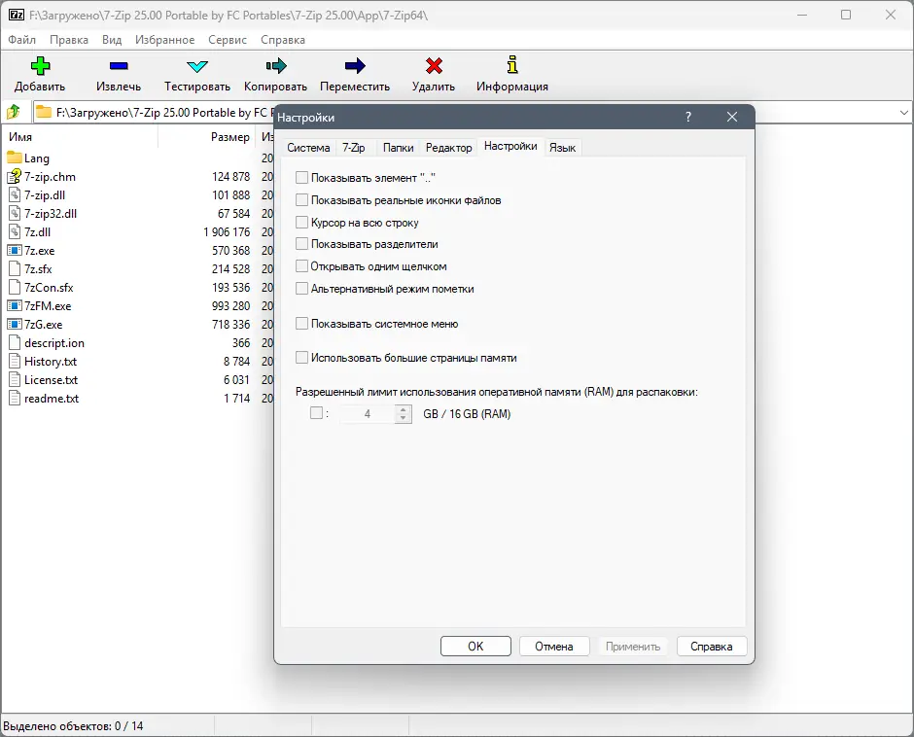Screen dimensions: 914x737
Task: Click the Справка button in dialog
Action: pyautogui.click(x=712, y=646)
